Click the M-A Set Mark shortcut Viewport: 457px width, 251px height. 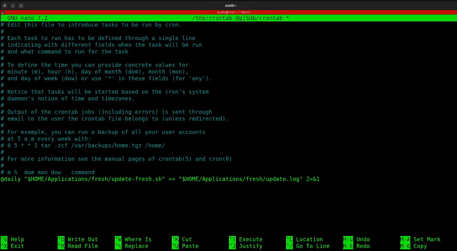420,239
